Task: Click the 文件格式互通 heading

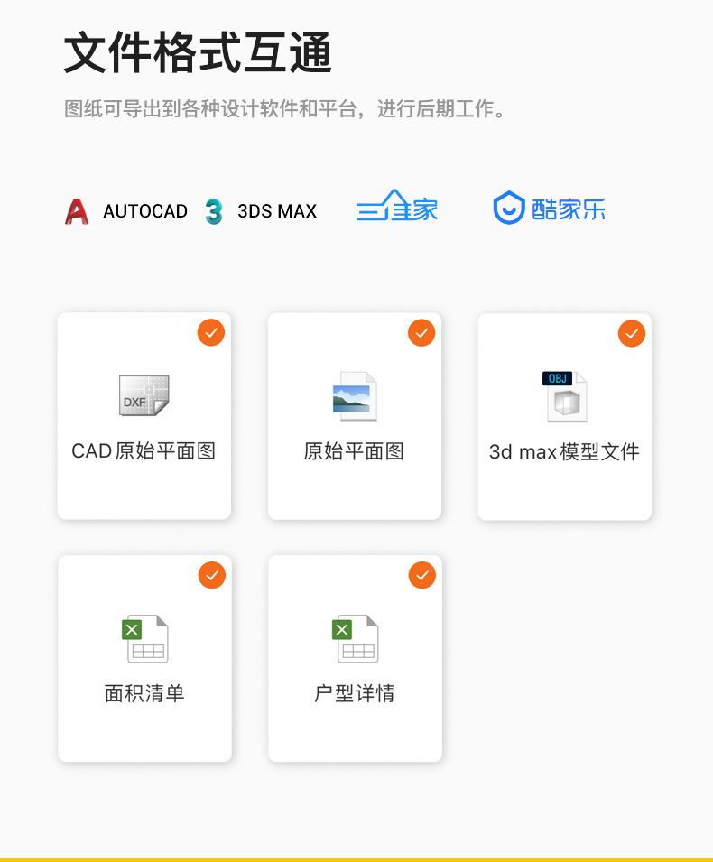Action: tap(198, 52)
